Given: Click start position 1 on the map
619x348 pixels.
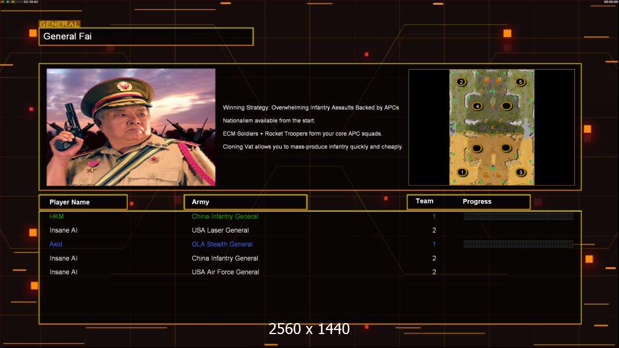Looking at the screenshot, I should coord(462,172).
